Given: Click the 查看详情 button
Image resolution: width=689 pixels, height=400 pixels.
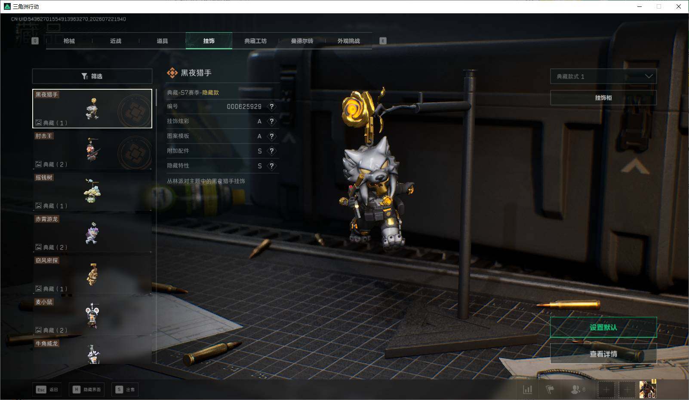Looking at the screenshot, I should (x=603, y=354).
